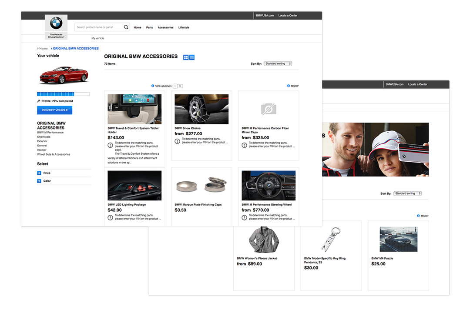The image size is (470, 313).
Task: Open the Parts navigation menu item
Action: [149, 27]
